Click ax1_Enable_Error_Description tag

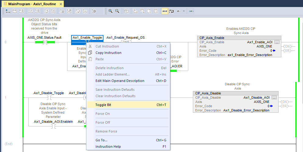pos(250,55)
